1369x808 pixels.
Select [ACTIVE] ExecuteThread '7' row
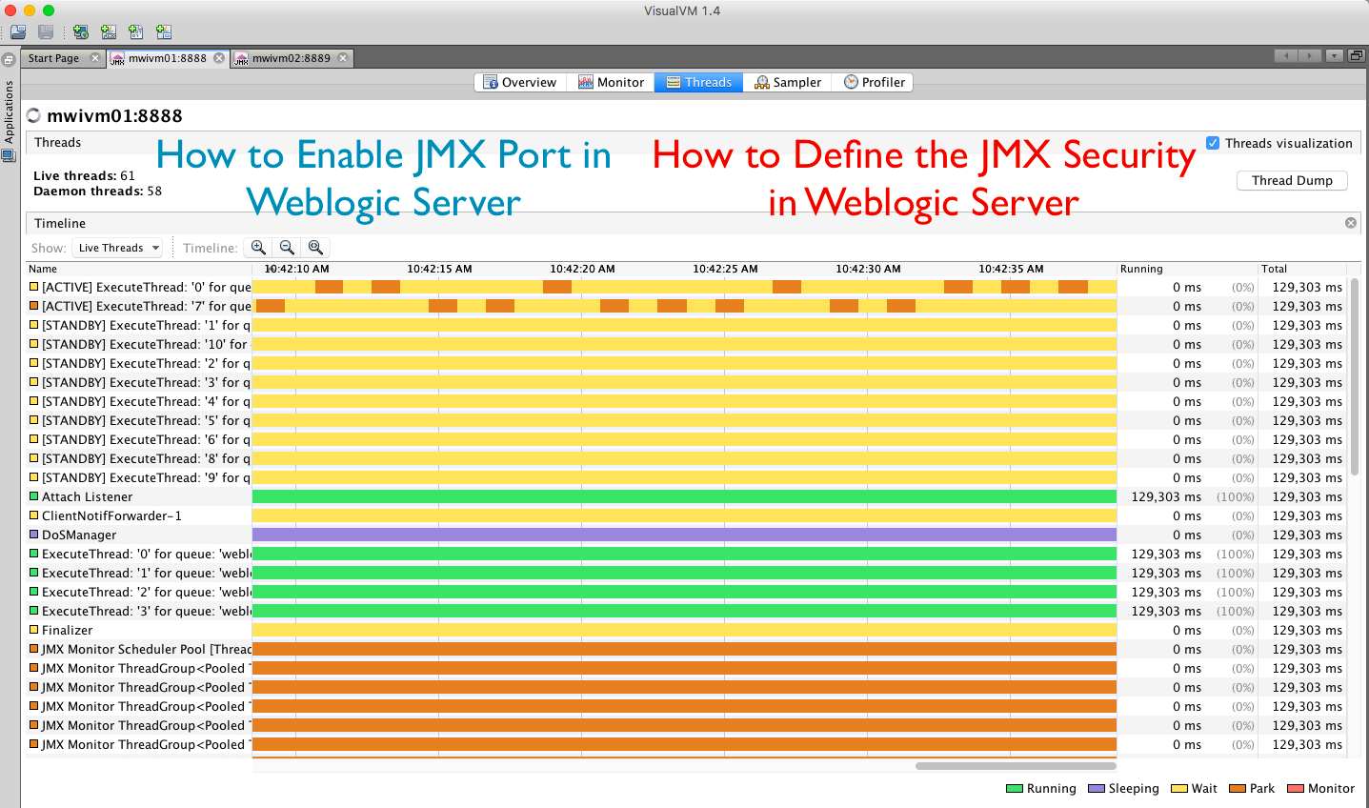686,306
